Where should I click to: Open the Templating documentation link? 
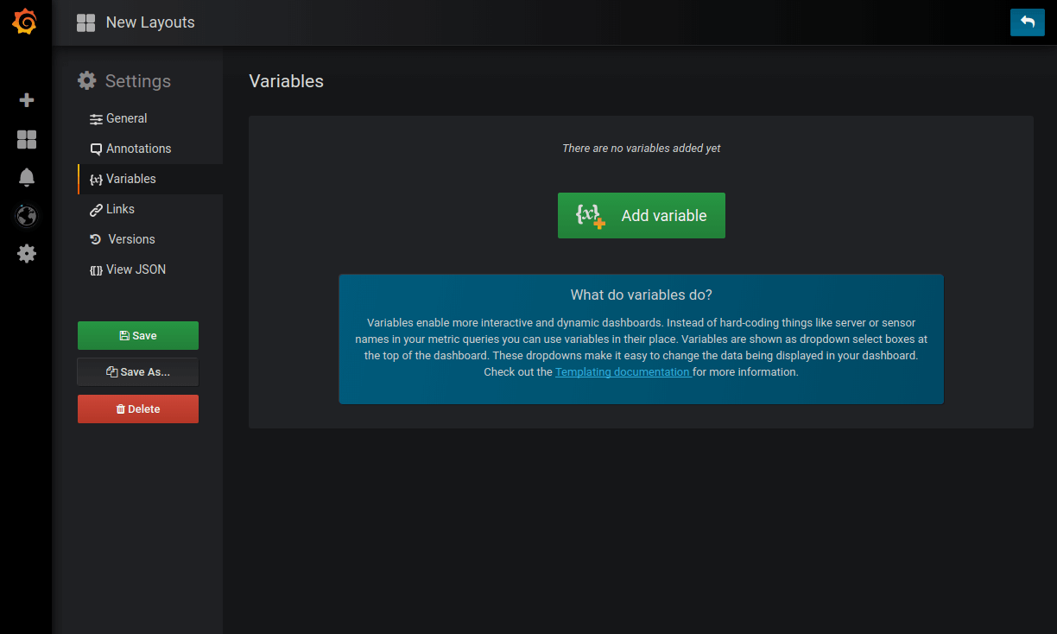pyautogui.click(x=622, y=372)
